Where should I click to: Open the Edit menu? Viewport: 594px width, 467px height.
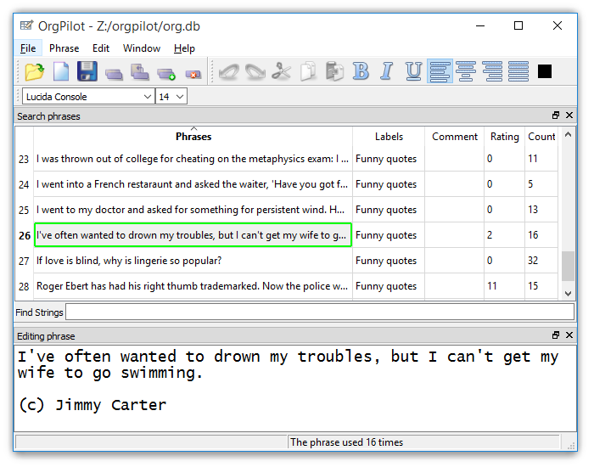click(101, 48)
